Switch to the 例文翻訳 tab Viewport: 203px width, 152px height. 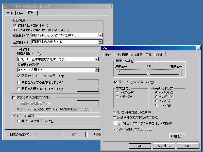pos(122,55)
